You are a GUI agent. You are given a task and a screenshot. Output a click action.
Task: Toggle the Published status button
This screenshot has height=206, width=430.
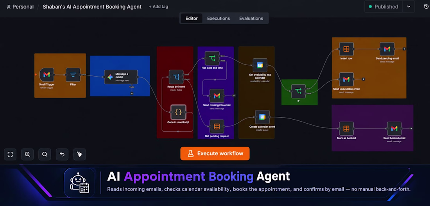383,7
